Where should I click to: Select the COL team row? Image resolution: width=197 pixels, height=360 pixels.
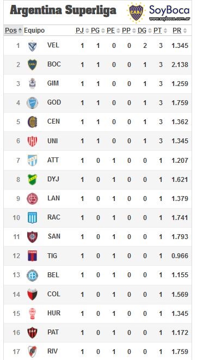point(98,294)
